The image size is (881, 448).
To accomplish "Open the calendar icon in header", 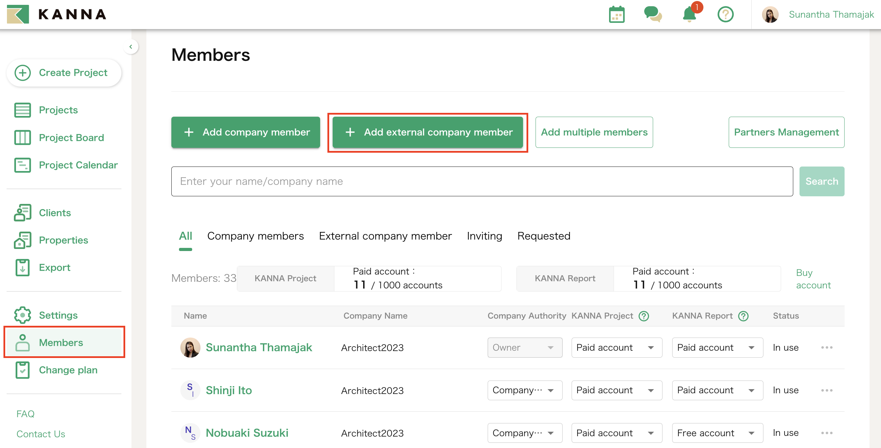I will tap(617, 15).
